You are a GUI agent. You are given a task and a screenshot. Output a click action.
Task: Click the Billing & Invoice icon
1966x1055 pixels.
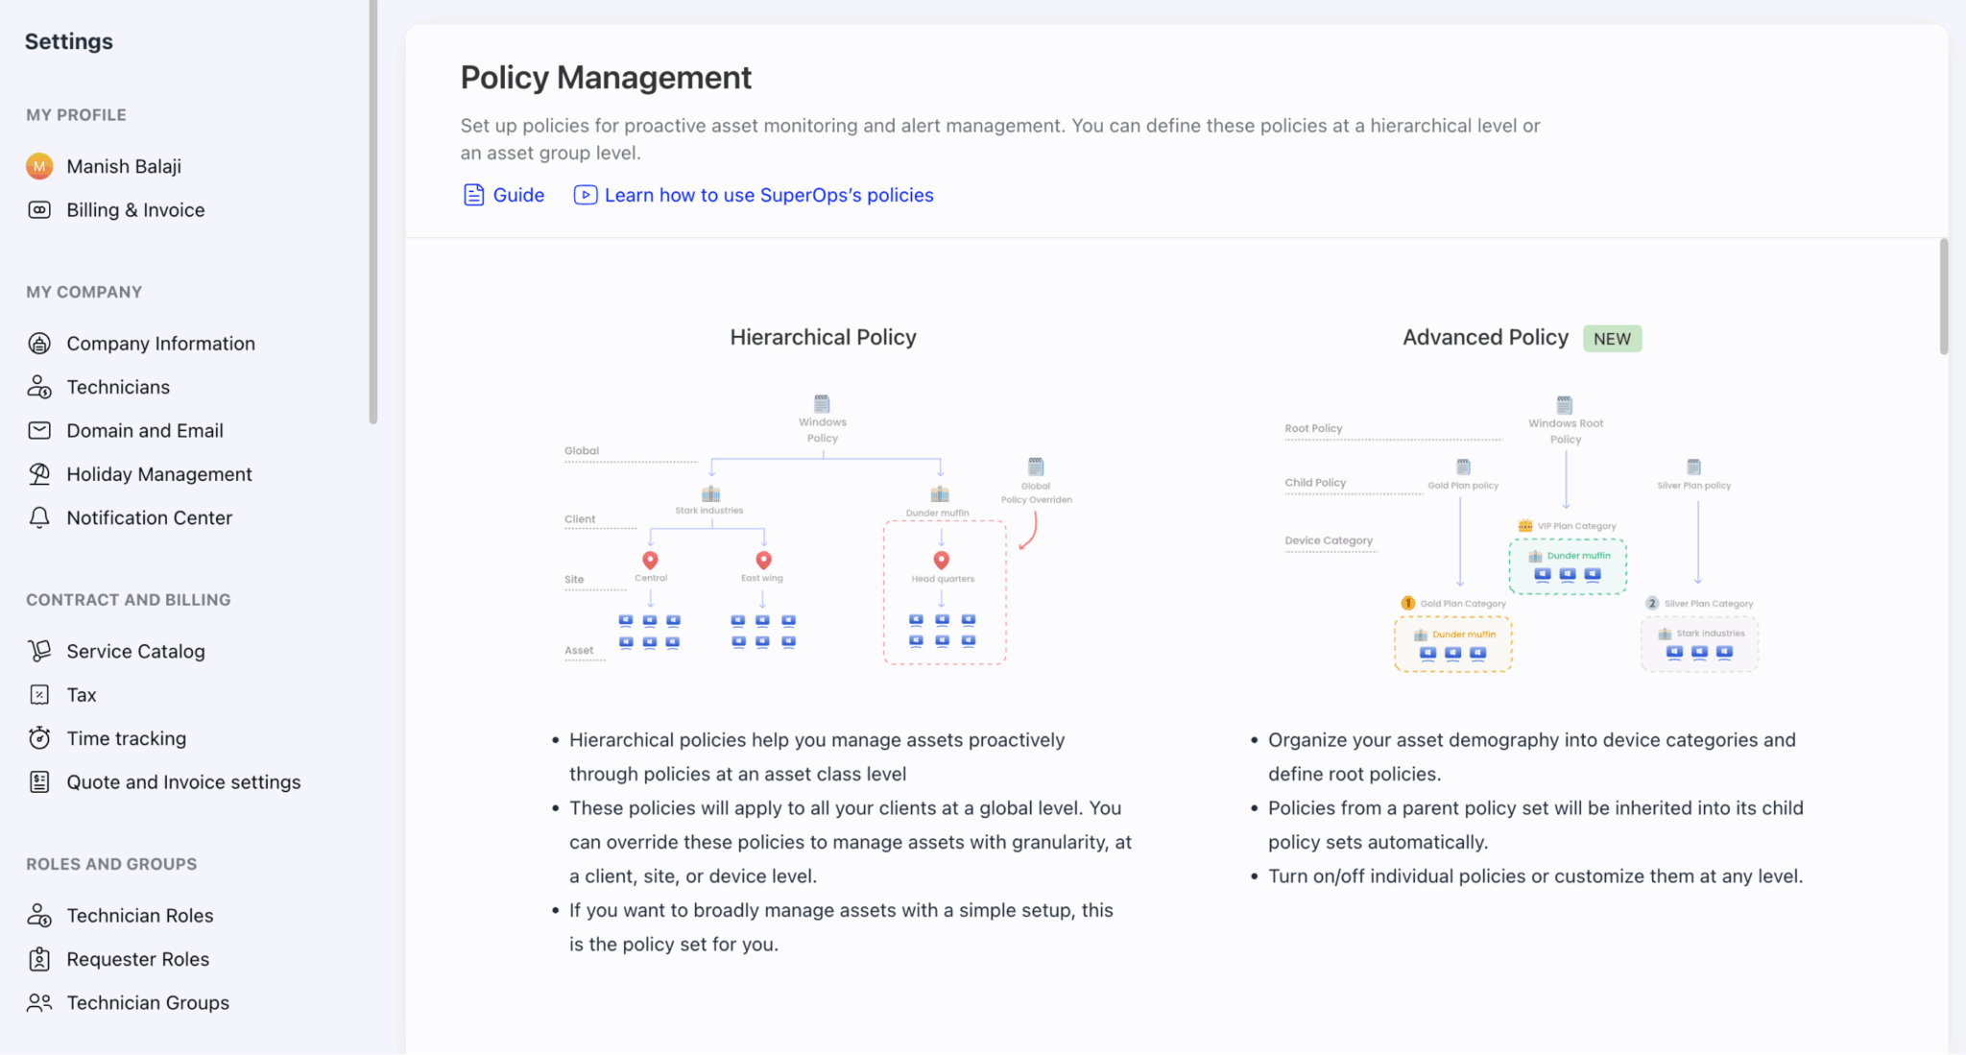pyautogui.click(x=39, y=210)
